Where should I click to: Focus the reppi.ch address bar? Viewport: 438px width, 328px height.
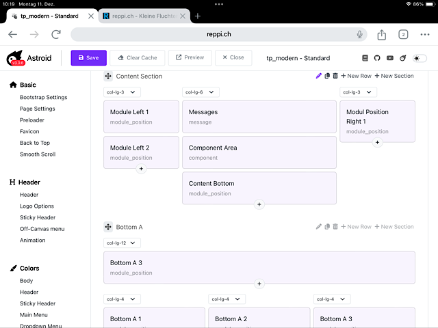219,34
